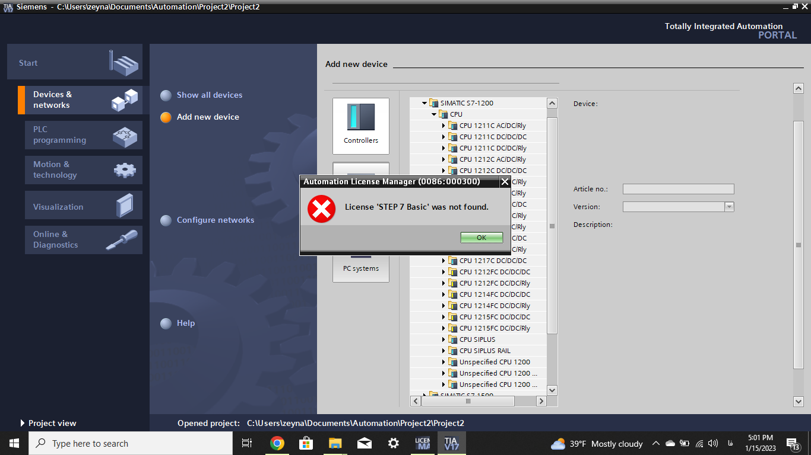
Task: Click the TIA V17 taskbar icon
Action: (451, 443)
